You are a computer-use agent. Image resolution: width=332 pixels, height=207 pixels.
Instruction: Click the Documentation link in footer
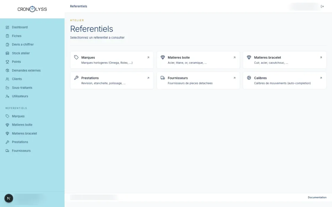[317, 197]
